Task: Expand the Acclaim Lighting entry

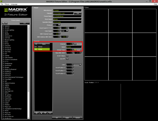Action: (x=3, y=30)
